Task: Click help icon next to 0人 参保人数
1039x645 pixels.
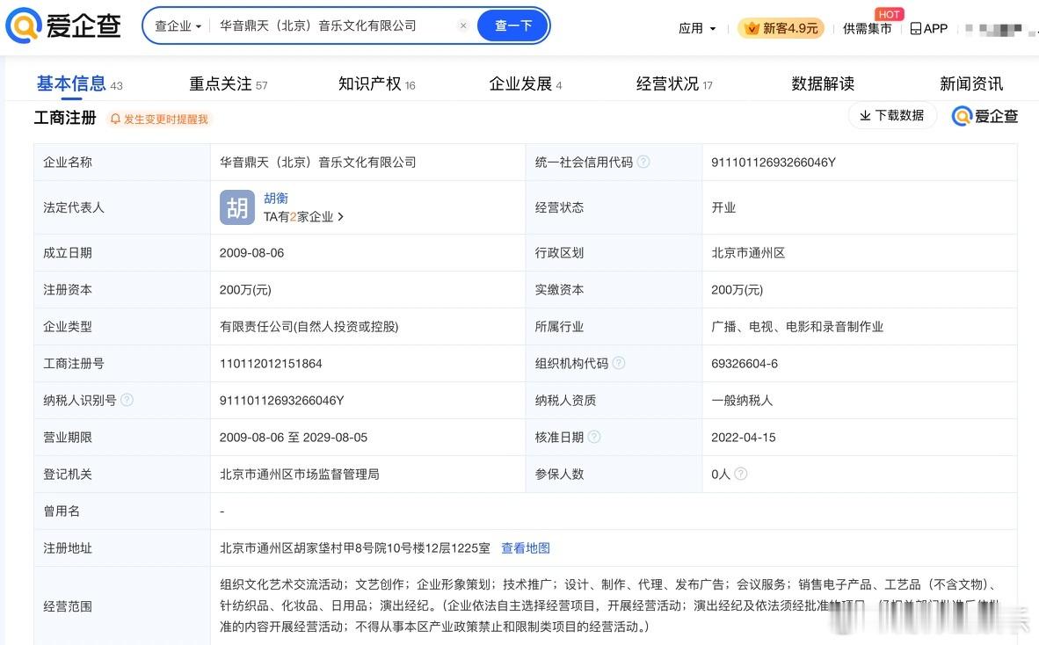Action: click(x=741, y=474)
